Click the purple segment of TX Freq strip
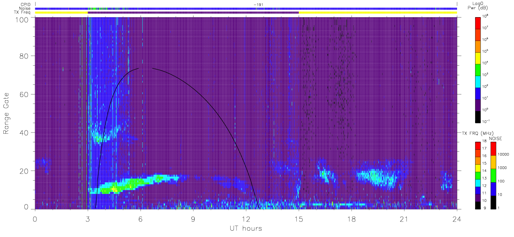 click(x=193, y=13)
